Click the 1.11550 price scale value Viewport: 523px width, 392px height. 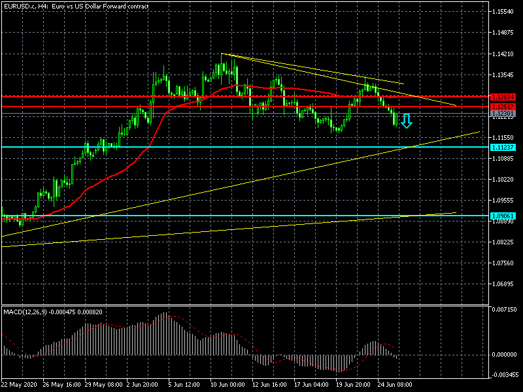[503, 137]
